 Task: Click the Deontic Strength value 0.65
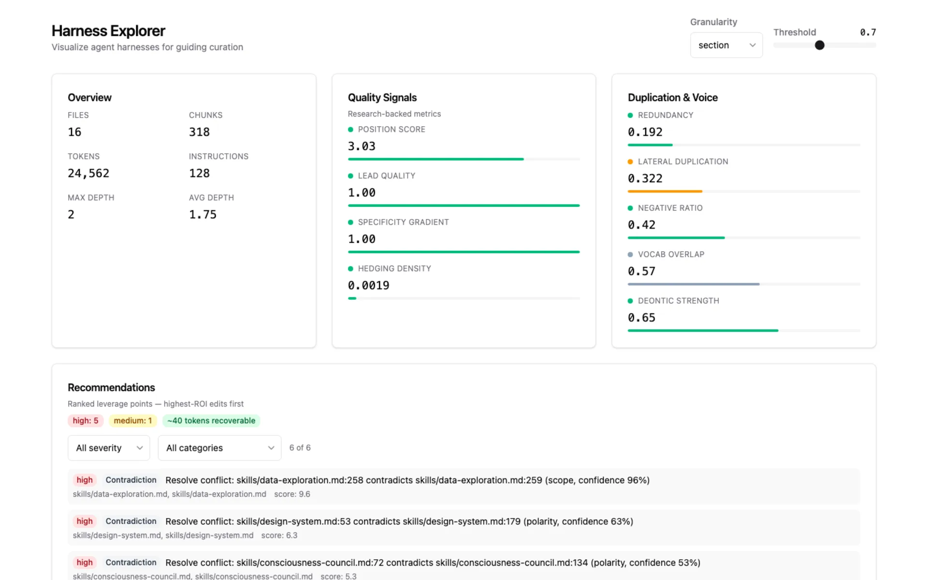[x=641, y=318]
